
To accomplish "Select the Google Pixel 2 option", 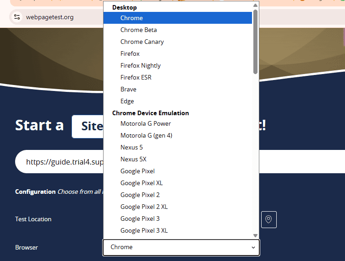I will (178, 194).
